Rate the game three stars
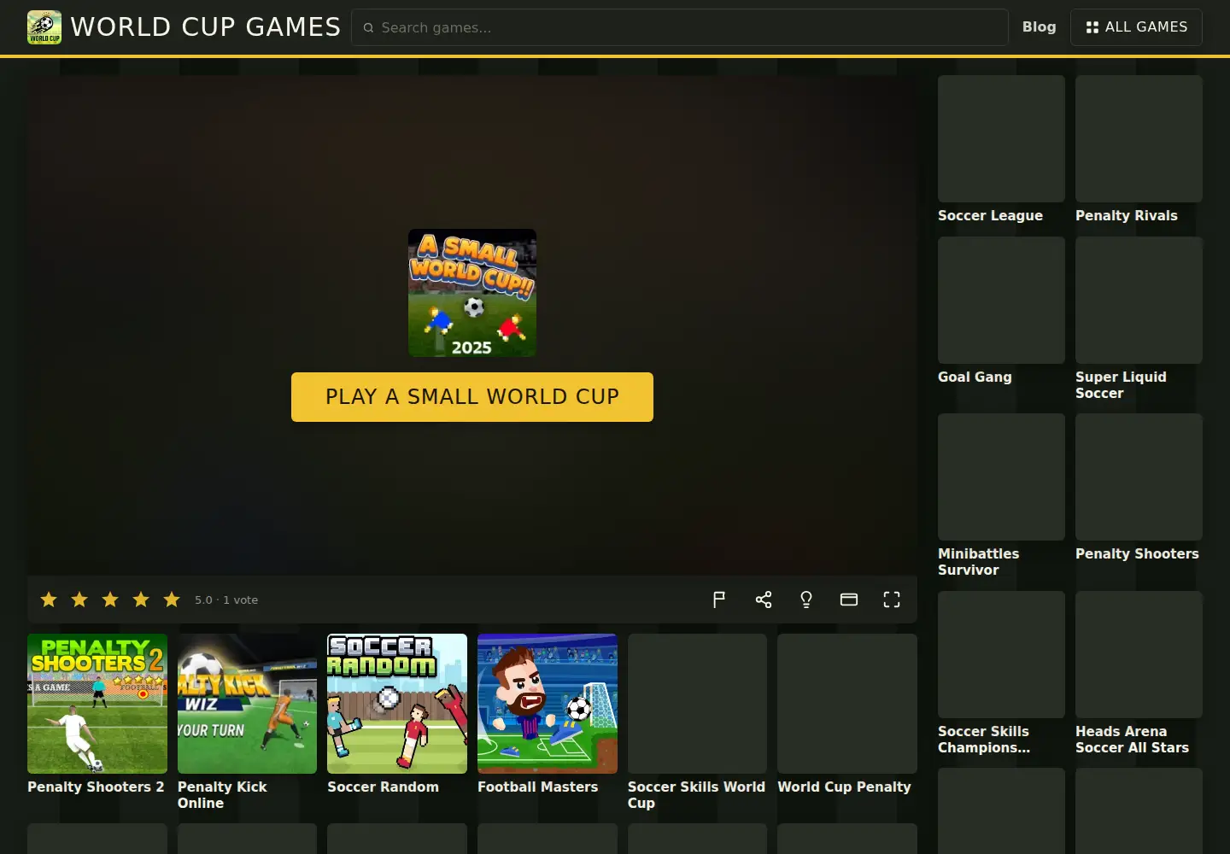This screenshot has height=854, width=1230. (x=110, y=600)
